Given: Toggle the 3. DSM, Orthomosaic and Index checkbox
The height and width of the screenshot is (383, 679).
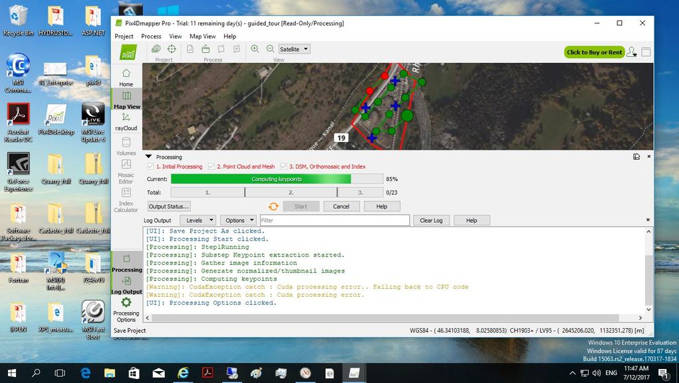Looking at the screenshot, I should 284,166.
